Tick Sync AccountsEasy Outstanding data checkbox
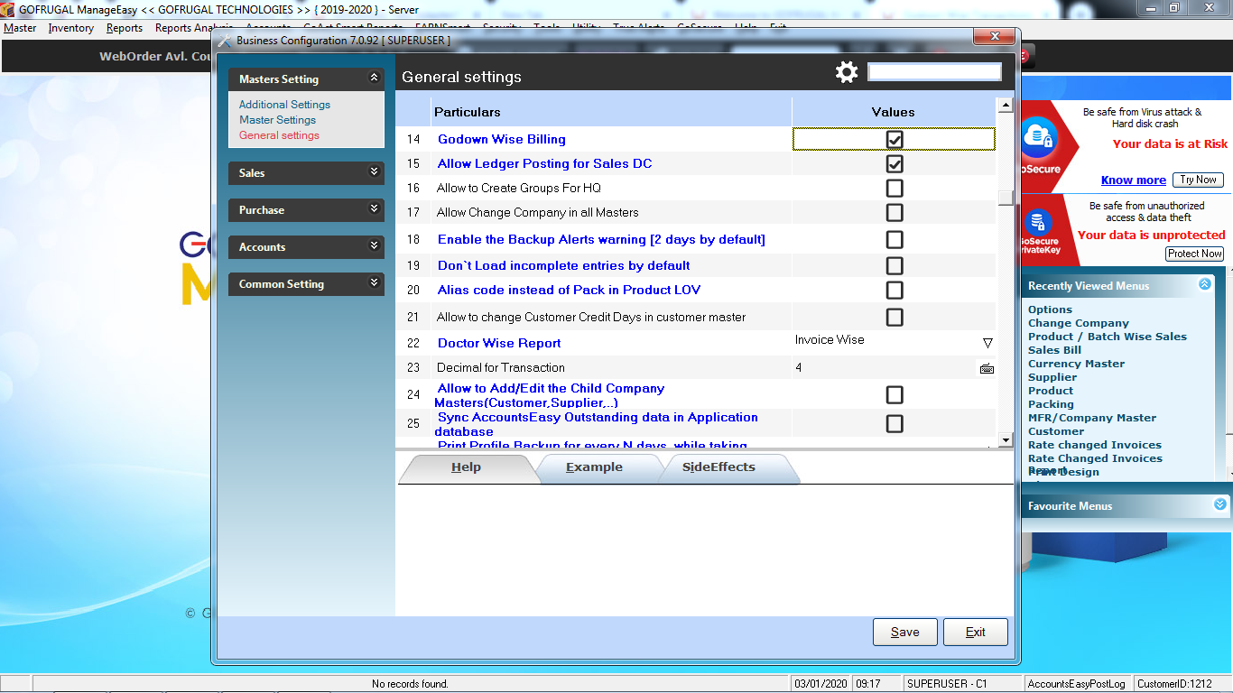Image resolution: width=1233 pixels, height=693 pixels. tap(895, 424)
